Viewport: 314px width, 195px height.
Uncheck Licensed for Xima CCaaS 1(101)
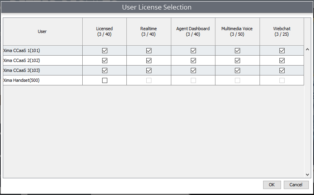[x=105, y=50]
